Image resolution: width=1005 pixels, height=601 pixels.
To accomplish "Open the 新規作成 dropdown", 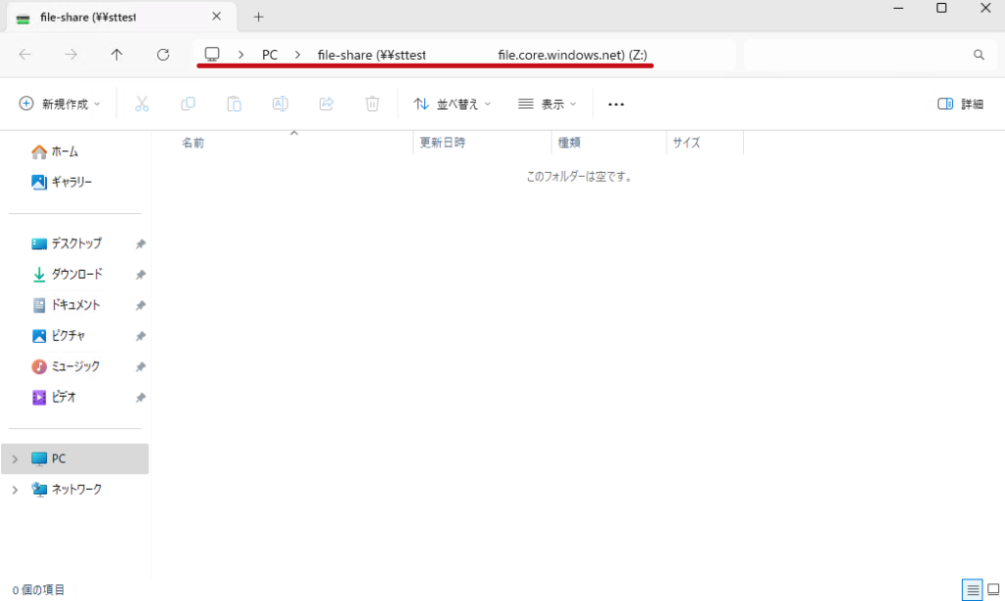I will [x=60, y=104].
